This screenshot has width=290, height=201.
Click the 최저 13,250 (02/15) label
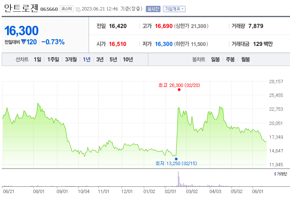pyautogui.click(x=176, y=163)
